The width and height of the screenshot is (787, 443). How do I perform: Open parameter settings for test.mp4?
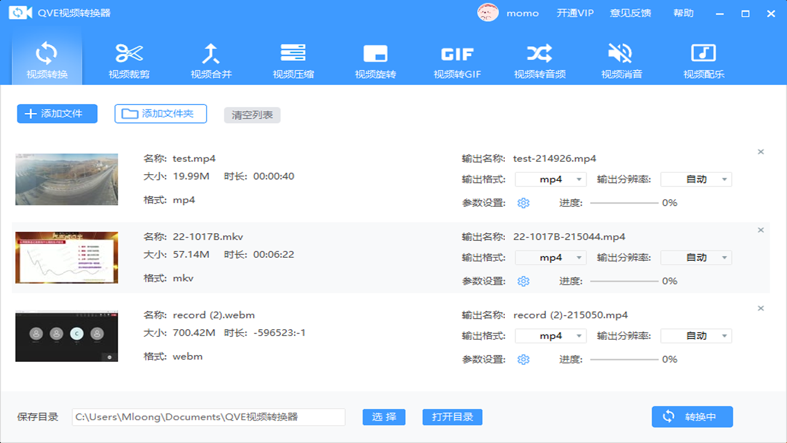point(523,202)
